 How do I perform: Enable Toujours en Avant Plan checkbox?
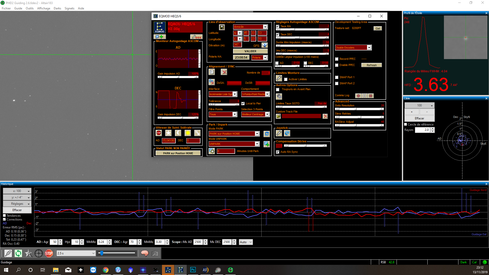pos(278,89)
